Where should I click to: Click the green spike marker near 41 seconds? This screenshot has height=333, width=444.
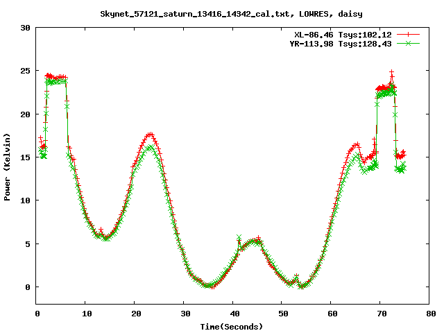coord(239,237)
